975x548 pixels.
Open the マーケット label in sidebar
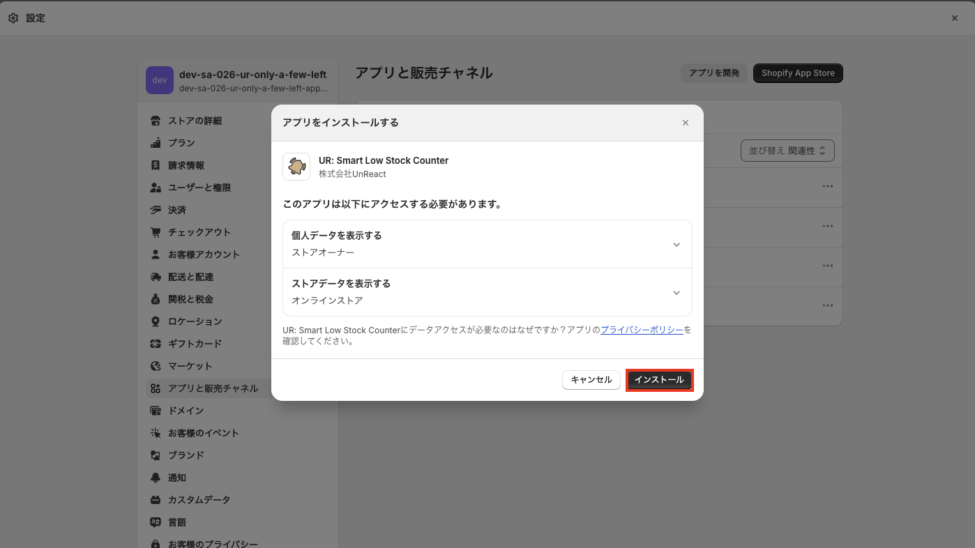(190, 366)
